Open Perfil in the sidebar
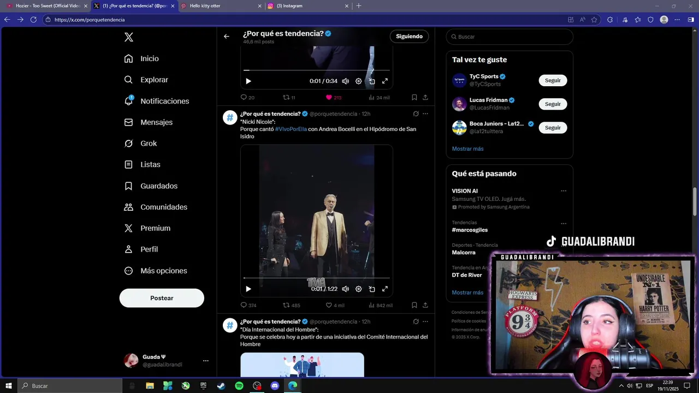This screenshot has width=699, height=393. [141, 249]
